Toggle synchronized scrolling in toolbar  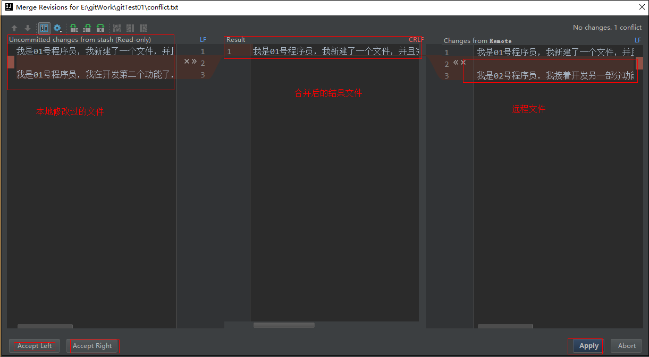(44, 28)
